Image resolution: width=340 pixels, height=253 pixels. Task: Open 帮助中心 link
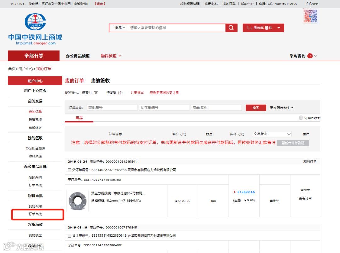point(247,4)
